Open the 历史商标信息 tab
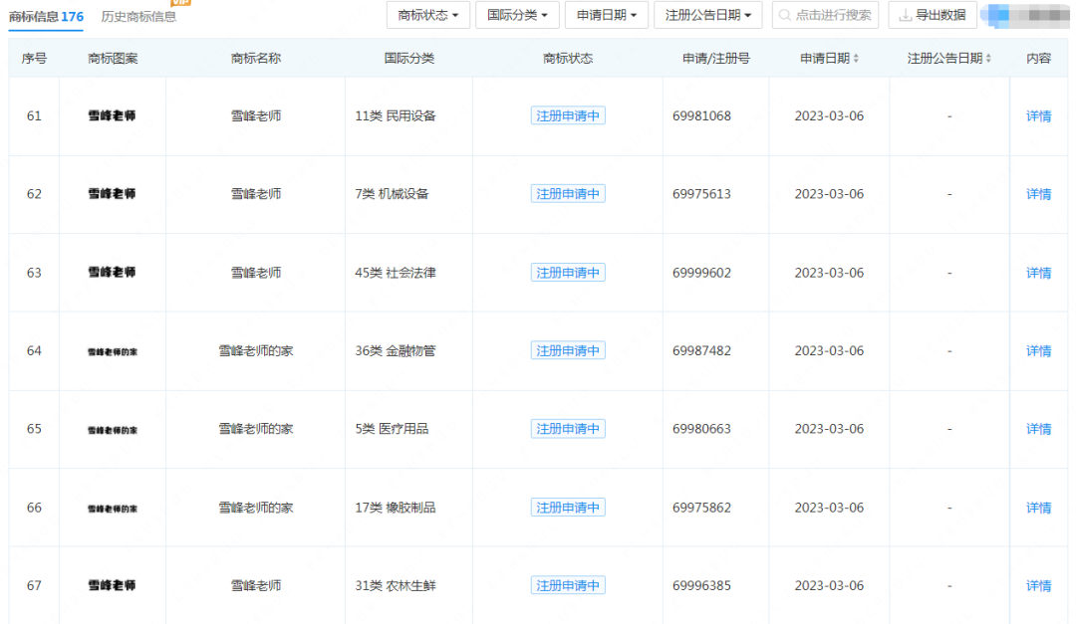This screenshot has height=624, width=1076. 138,16
